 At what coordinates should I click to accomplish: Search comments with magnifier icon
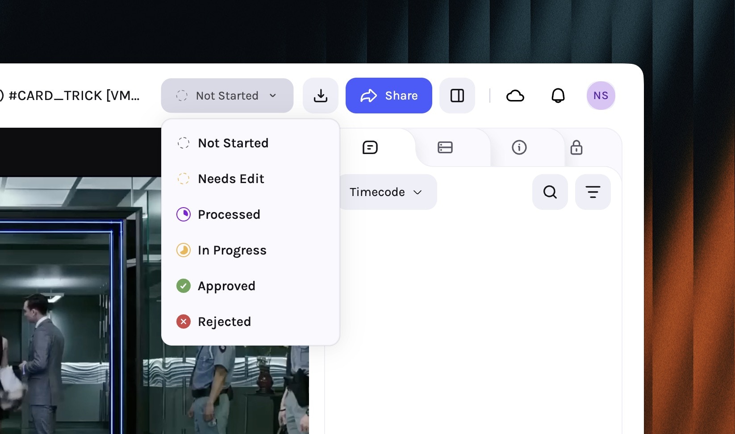pos(550,192)
